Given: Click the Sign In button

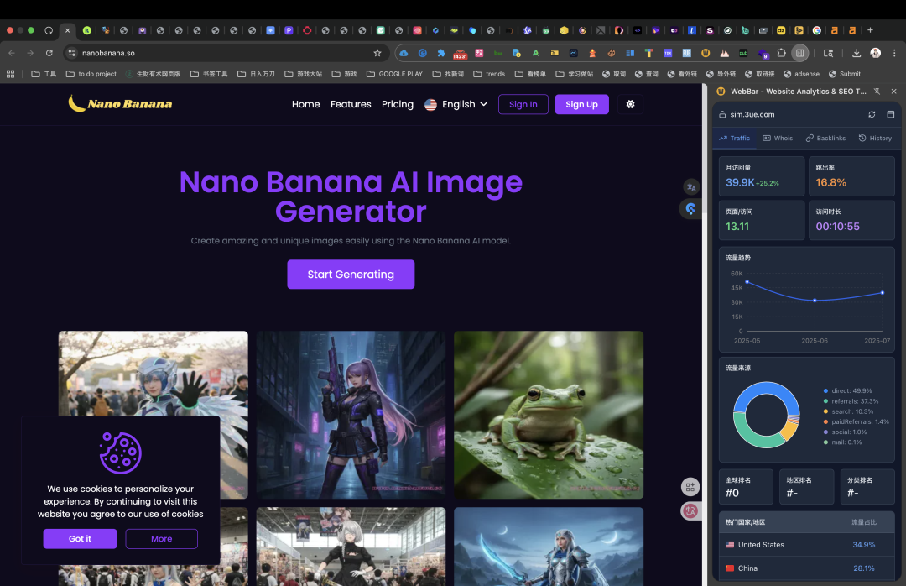Looking at the screenshot, I should [x=523, y=104].
